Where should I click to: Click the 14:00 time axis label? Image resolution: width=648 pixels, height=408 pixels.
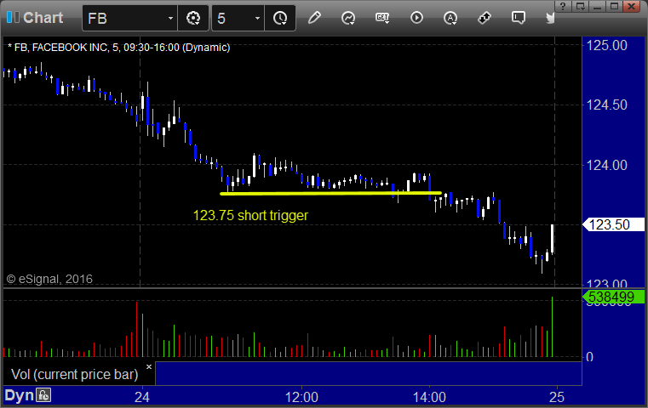pyautogui.click(x=429, y=397)
